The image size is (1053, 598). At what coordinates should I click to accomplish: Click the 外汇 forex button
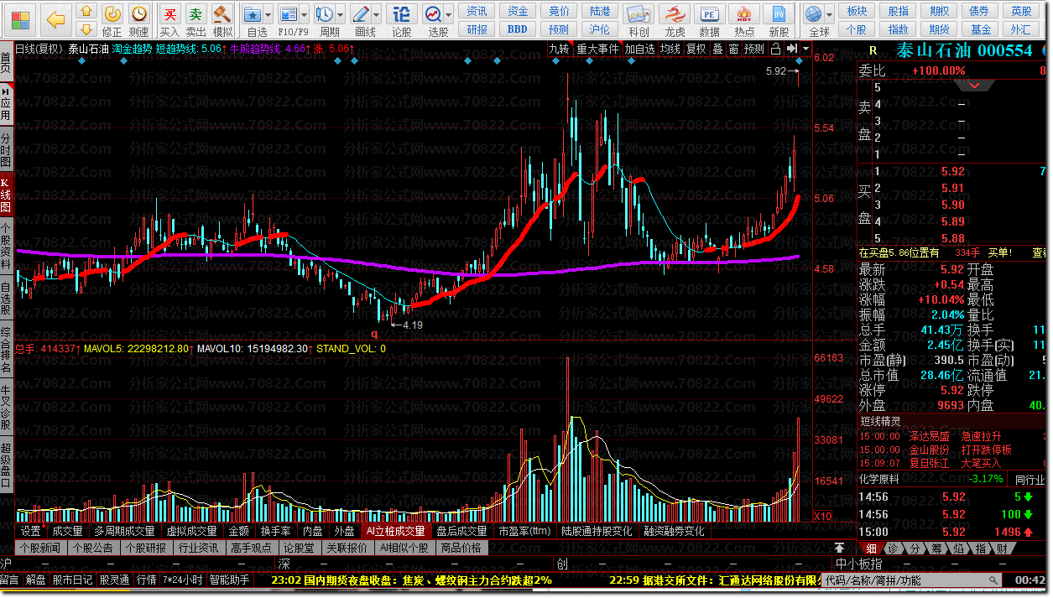(x=1021, y=29)
